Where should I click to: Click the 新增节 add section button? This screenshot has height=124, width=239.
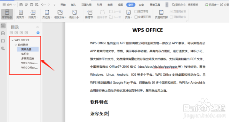point(90,14)
